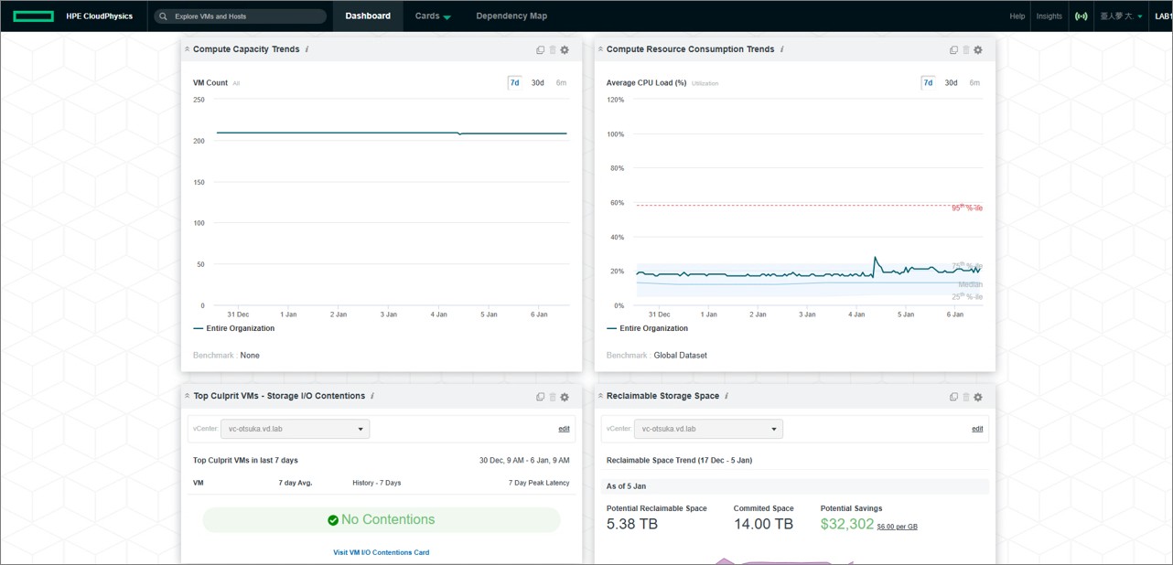Delete the Compute Resource Consumption Trends card
Viewport: 1173px width, 565px height.
coord(966,50)
